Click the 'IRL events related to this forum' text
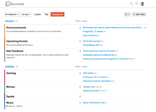This screenshot has width=156, height=112. [x=20, y=45]
